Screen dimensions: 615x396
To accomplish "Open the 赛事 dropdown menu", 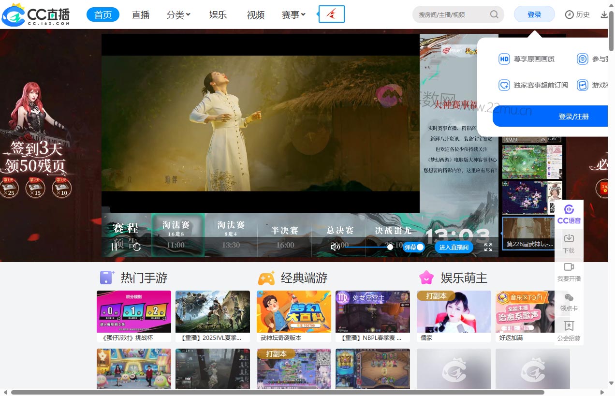I will 293,15.
